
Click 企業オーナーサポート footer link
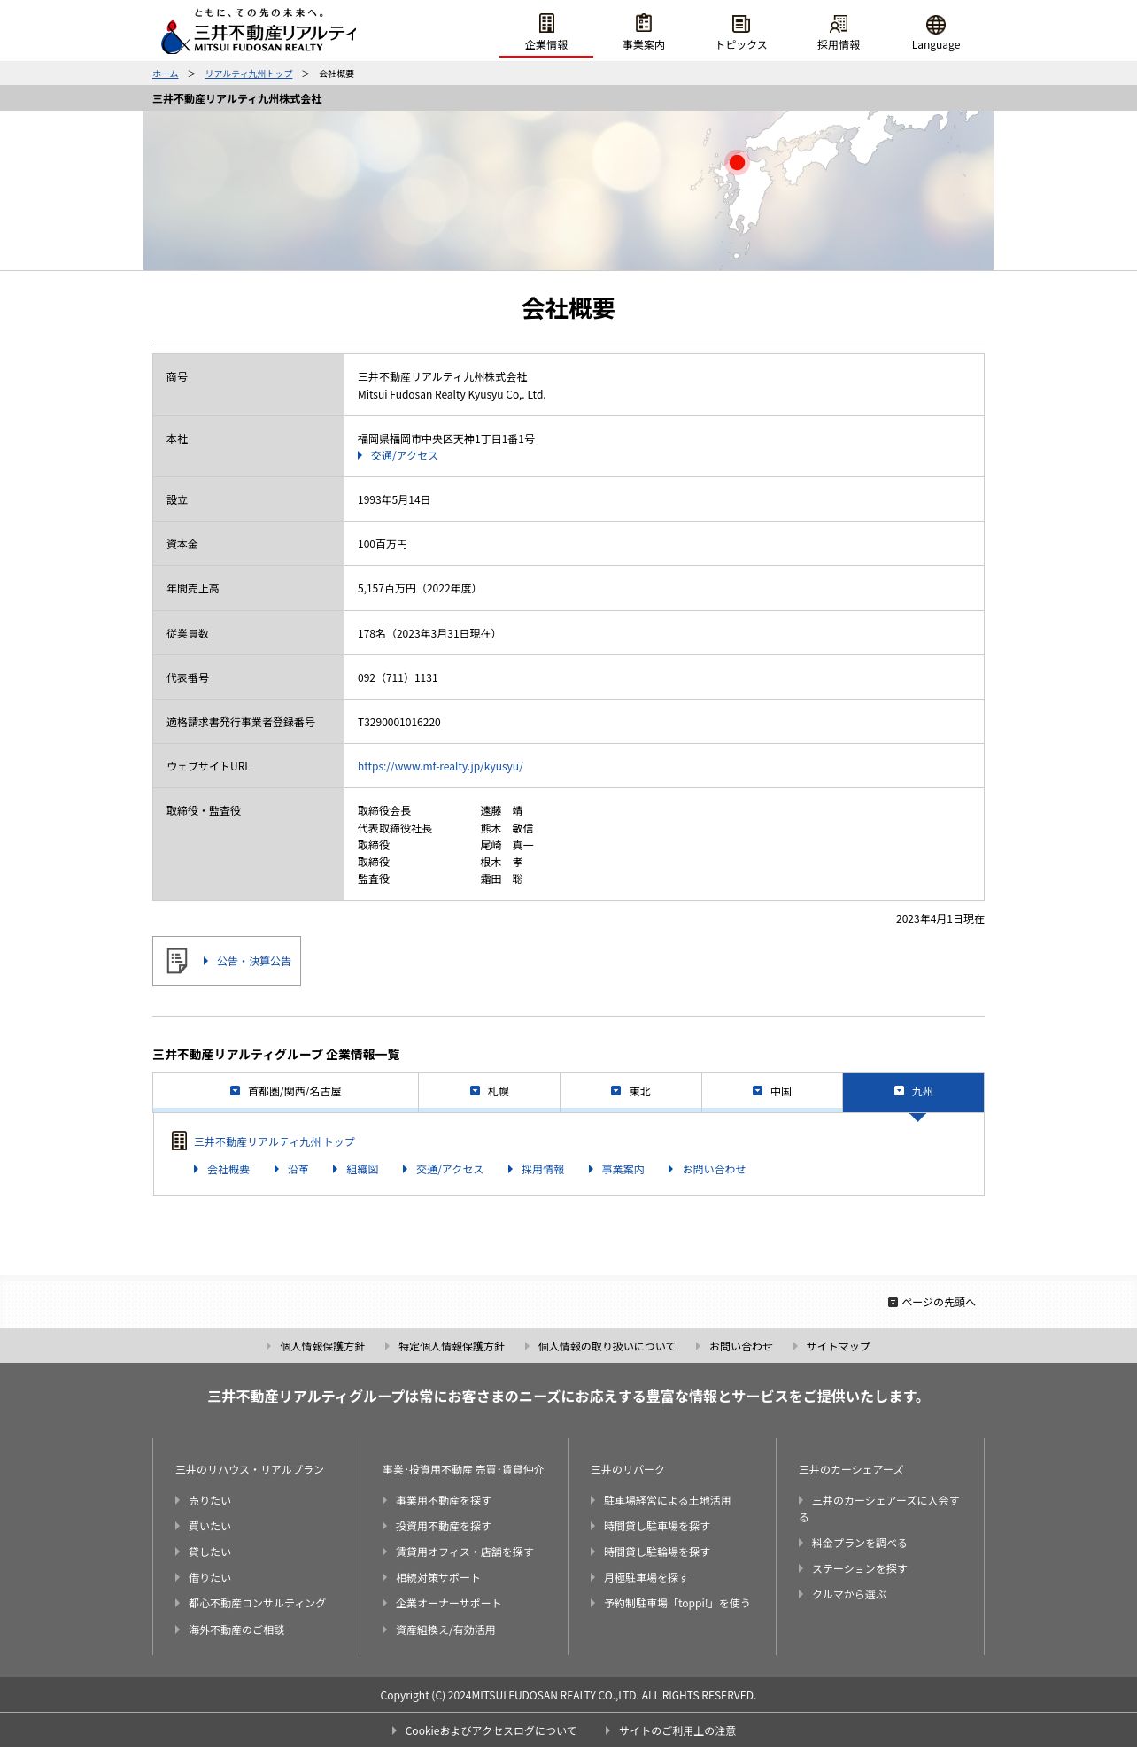click(449, 1603)
